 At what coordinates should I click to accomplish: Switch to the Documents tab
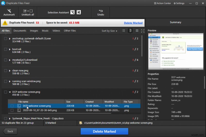click(20, 31)
